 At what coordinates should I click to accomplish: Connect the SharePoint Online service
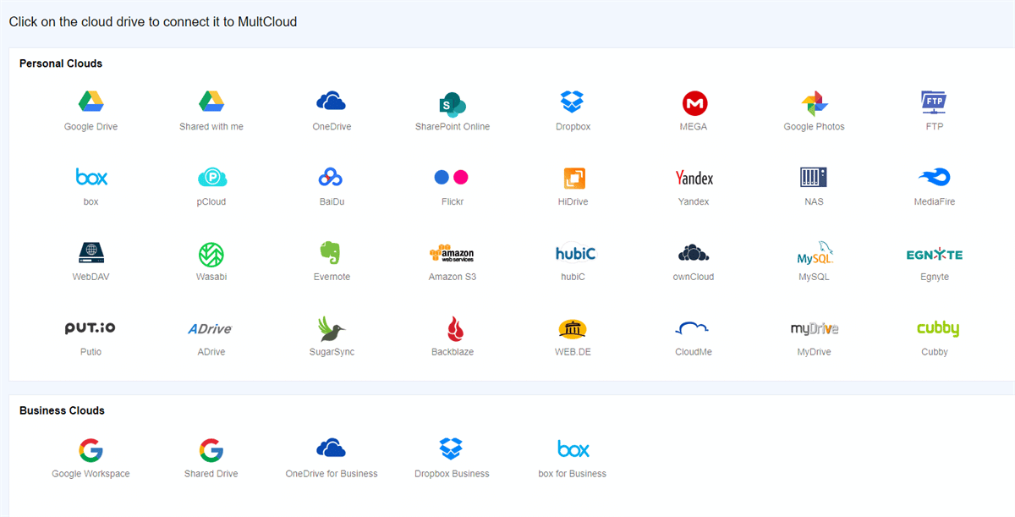pos(453,103)
